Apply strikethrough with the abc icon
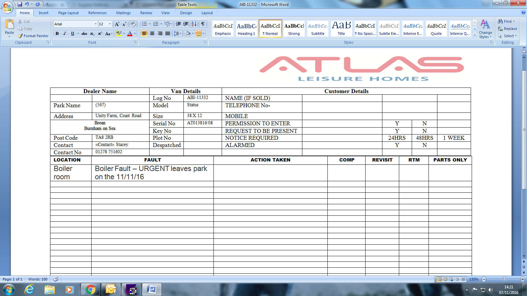This screenshot has height=296, width=527. click(x=84, y=34)
